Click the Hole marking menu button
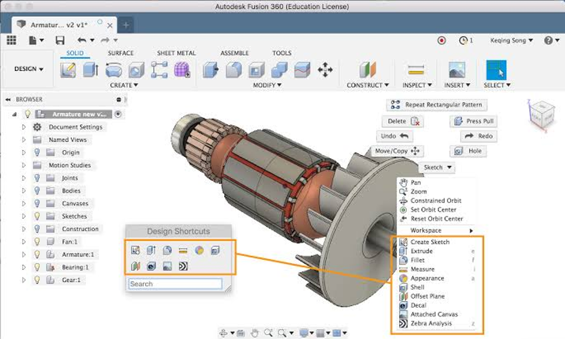 [x=468, y=151]
